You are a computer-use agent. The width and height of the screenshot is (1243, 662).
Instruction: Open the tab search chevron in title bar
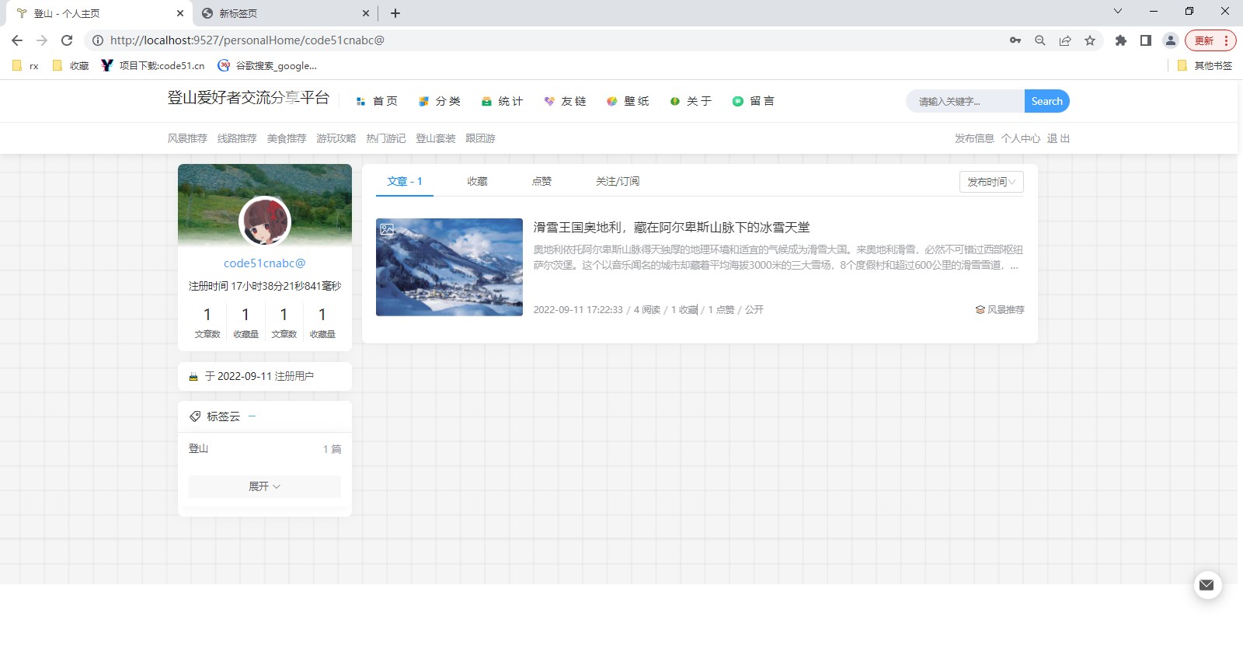[x=1118, y=12]
